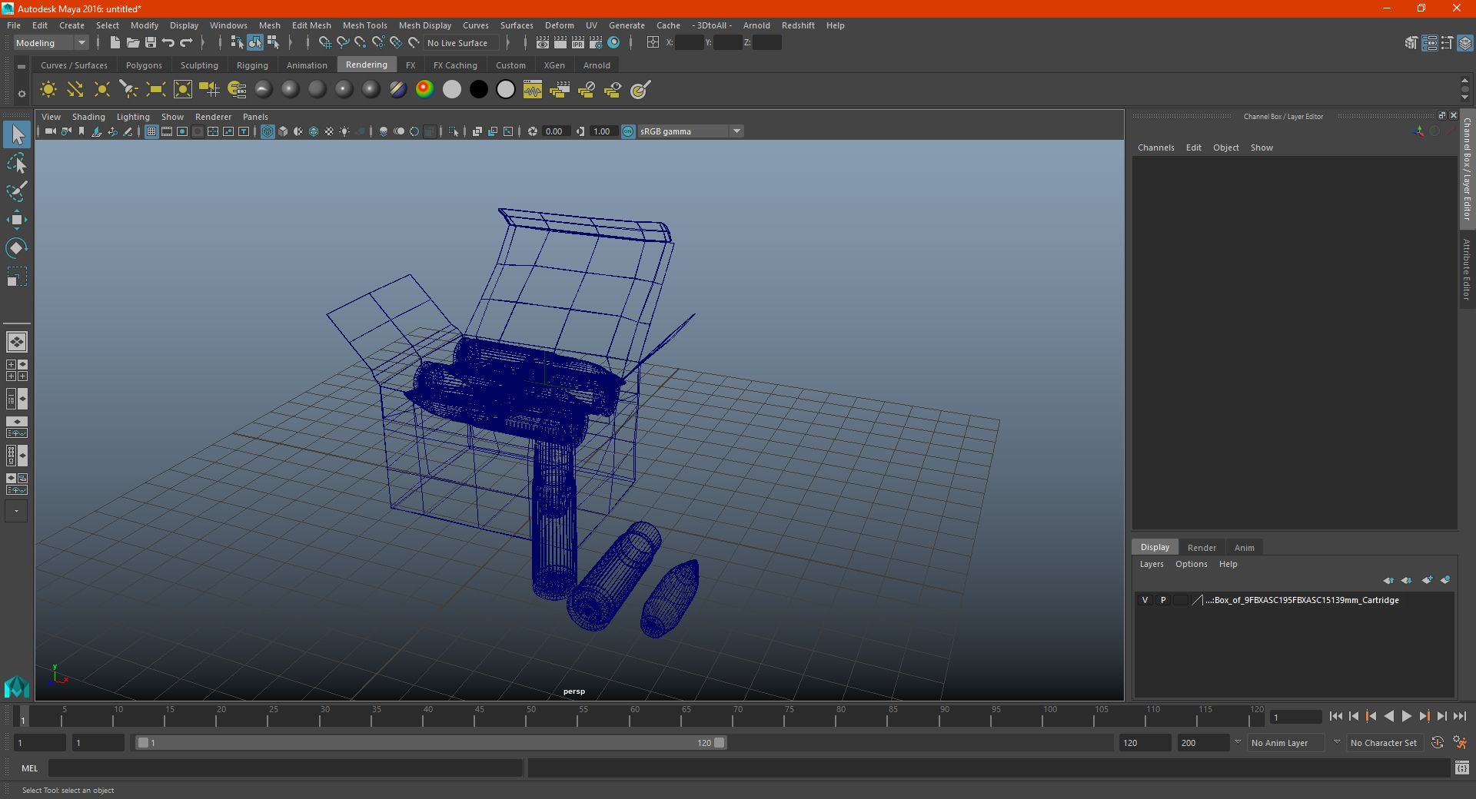
Task: Click the MEL command line input
Action: (285, 768)
